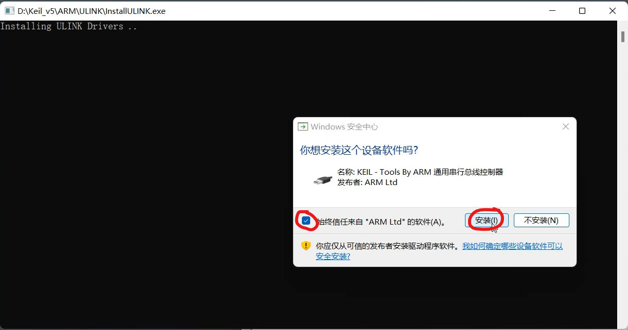Click the Windows 安全中心 green arrow icon
This screenshot has height=330, width=628.
click(303, 127)
